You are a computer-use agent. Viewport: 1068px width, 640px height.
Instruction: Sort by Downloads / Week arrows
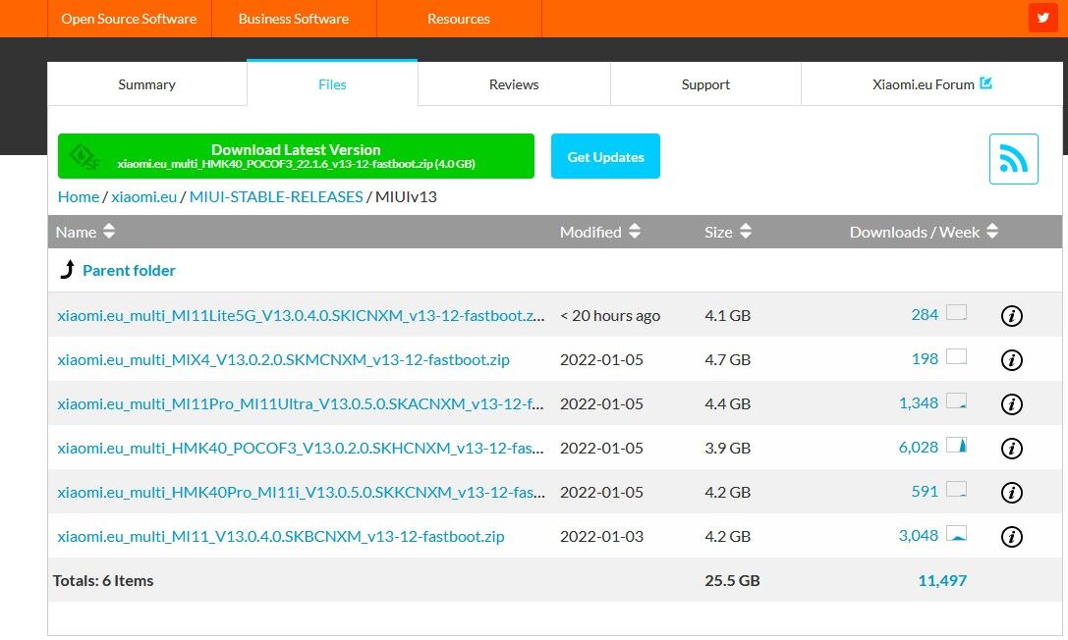coord(992,232)
